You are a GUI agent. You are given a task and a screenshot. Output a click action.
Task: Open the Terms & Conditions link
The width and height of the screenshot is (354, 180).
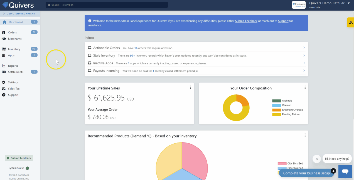coord(19,175)
